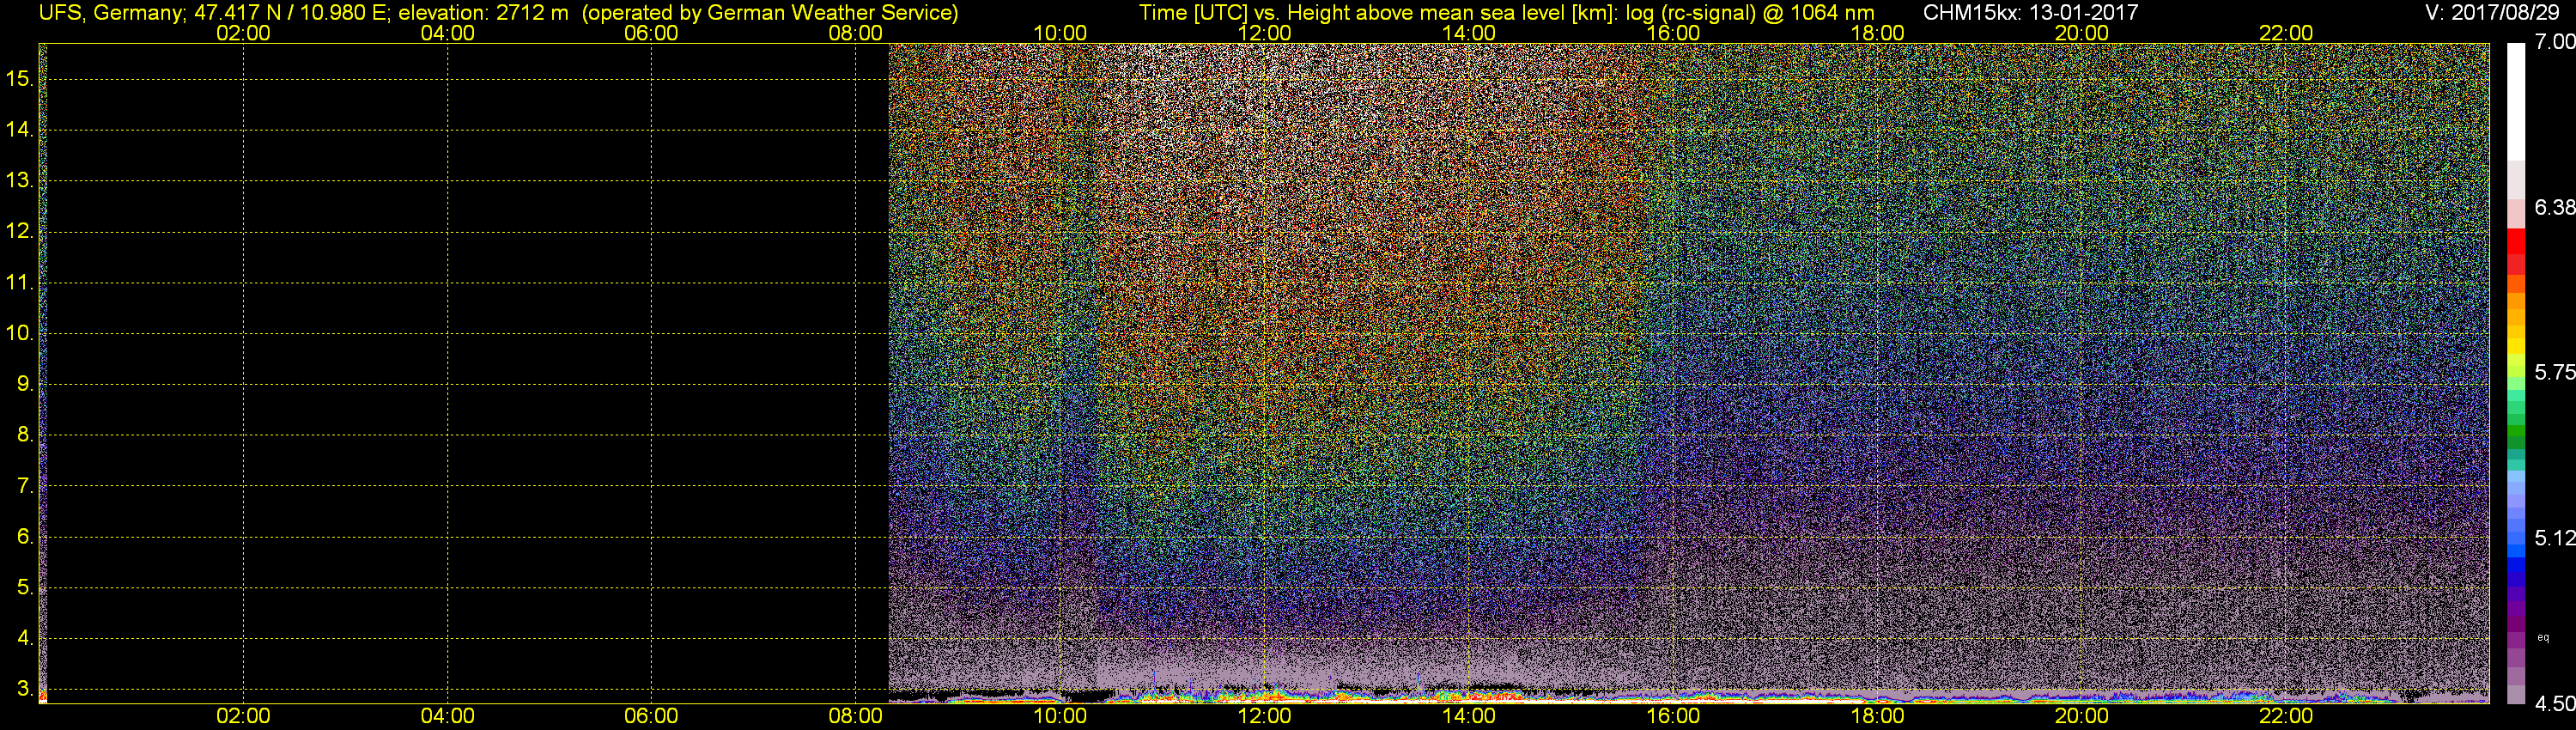
Task: Click the '10:00' label on the top time axis
Action: click(1060, 33)
